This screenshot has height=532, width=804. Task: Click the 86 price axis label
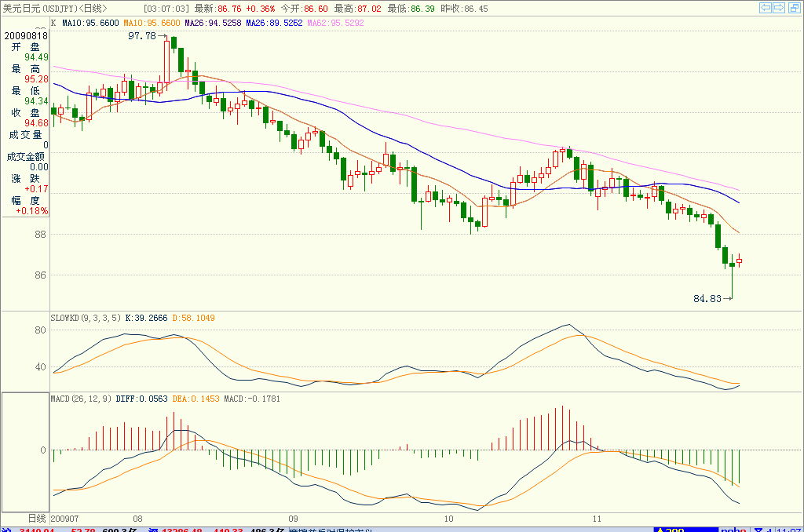(41, 275)
